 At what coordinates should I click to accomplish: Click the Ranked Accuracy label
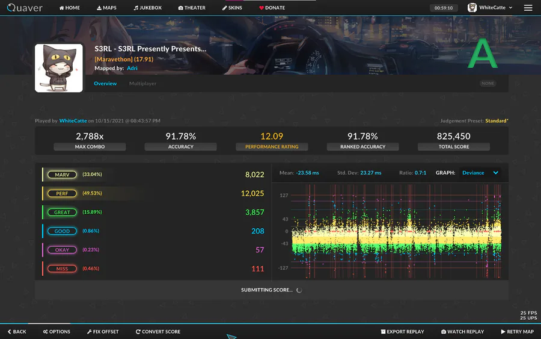pyautogui.click(x=362, y=146)
